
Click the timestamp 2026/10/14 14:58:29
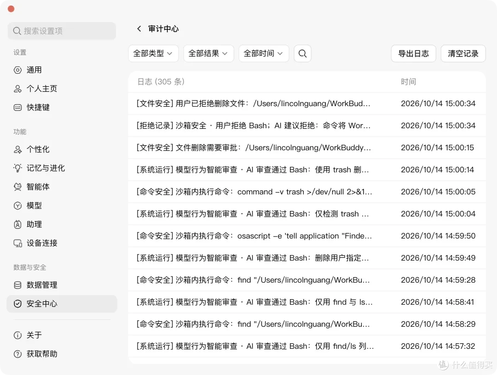click(x=438, y=324)
